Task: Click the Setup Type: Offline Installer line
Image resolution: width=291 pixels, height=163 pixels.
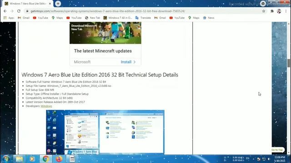Action: 57,94
